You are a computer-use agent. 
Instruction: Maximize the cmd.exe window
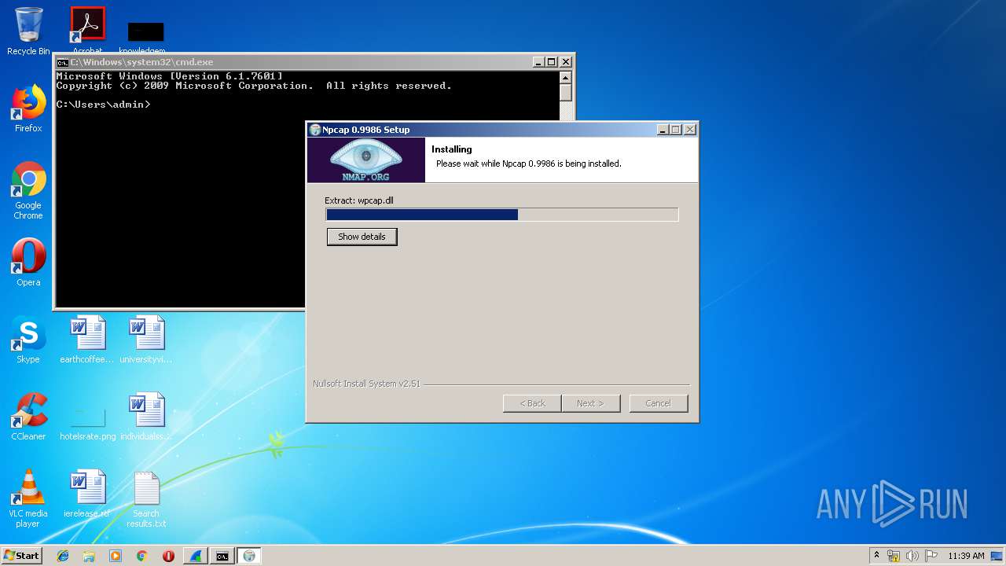click(x=552, y=62)
